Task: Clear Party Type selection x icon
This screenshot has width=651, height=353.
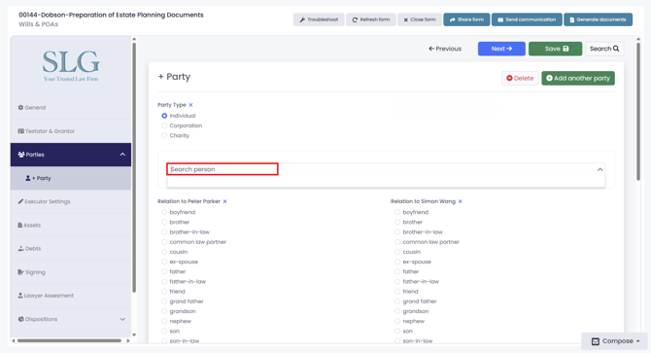Action: 190,105
